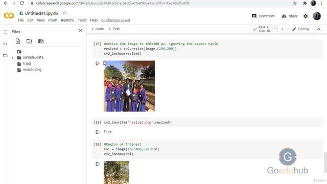This screenshot has width=327, height=184.
Task: Open the Editing mode selector
Action: [x=300, y=29]
